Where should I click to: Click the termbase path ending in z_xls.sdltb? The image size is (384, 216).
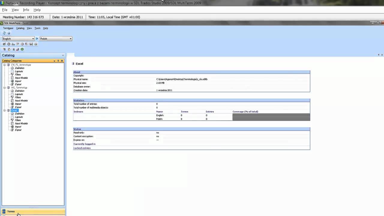pos(182,79)
